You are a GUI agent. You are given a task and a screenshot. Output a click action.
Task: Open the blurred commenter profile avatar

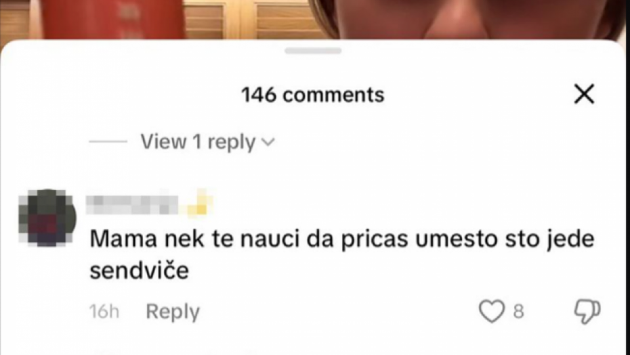point(47,218)
